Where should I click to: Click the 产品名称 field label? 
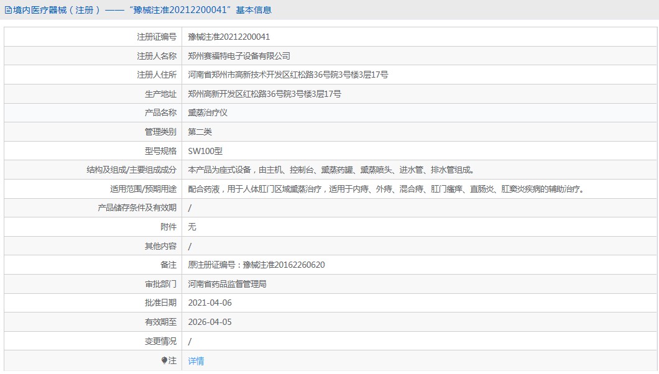point(160,113)
